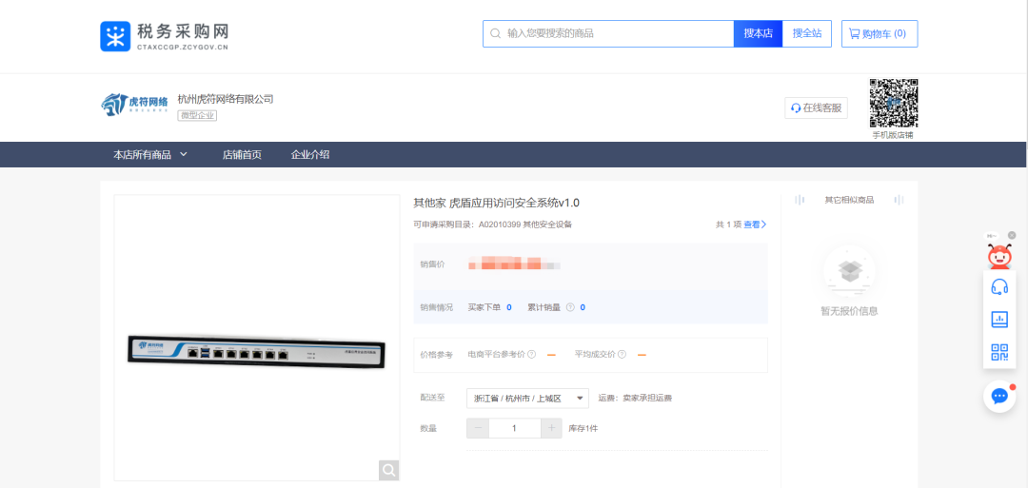The image size is (1028, 488).
Task: Click the 虎符网络 store logo
Action: 135,104
